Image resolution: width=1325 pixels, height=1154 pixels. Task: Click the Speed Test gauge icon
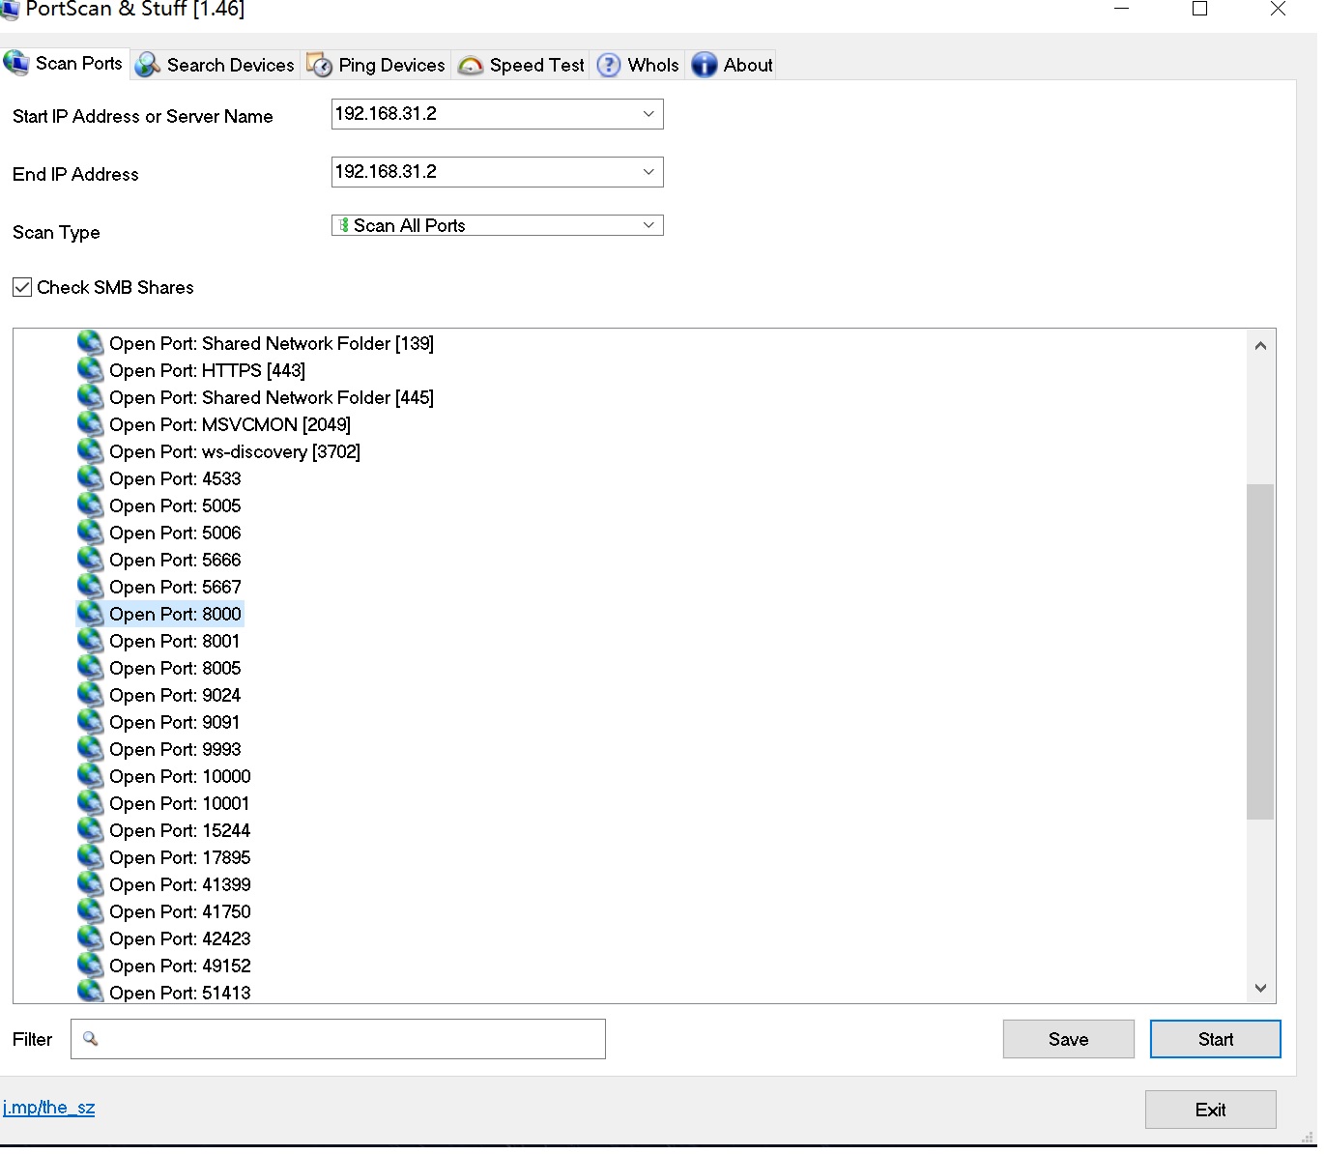[x=471, y=66]
